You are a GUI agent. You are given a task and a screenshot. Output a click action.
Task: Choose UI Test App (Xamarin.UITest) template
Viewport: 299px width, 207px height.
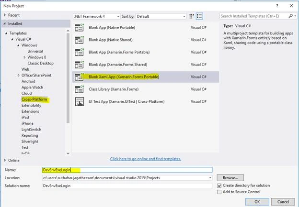146,102
